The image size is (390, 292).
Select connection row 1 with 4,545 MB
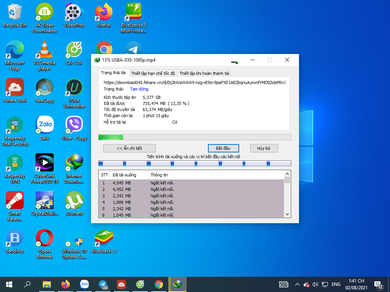click(x=191, y=183)
